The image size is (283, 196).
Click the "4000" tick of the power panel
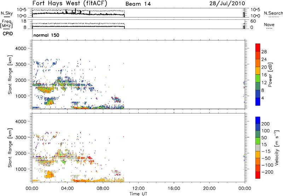[x=21, y=48]
